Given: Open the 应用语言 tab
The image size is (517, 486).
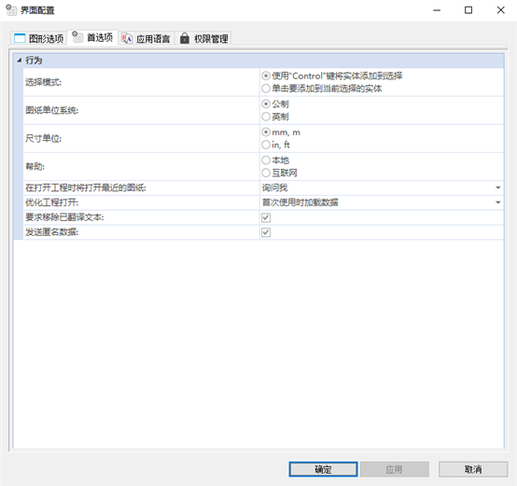Looking at the screenshot, I should click(x=146, y=38).
